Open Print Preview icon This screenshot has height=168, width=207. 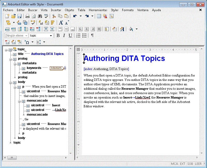point(34,16)
